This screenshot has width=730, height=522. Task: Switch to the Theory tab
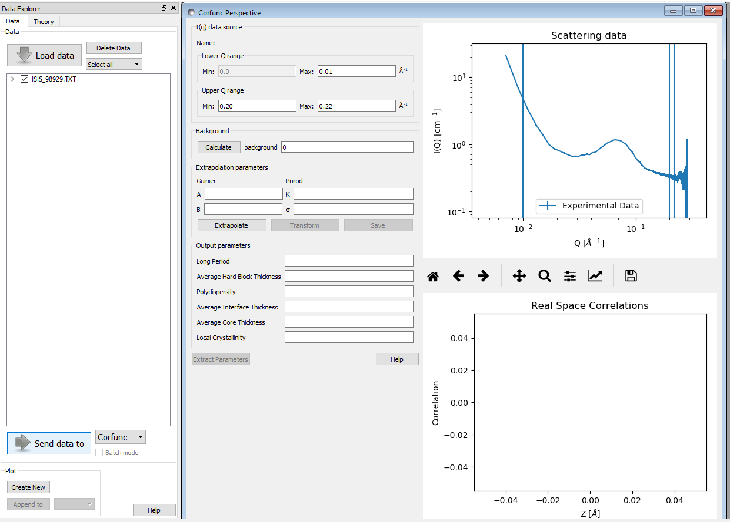tap(43, 21)
